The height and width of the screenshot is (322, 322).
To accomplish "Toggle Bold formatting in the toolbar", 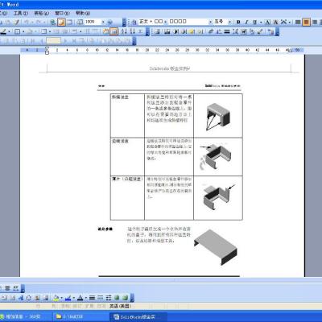I will point(238,22).
